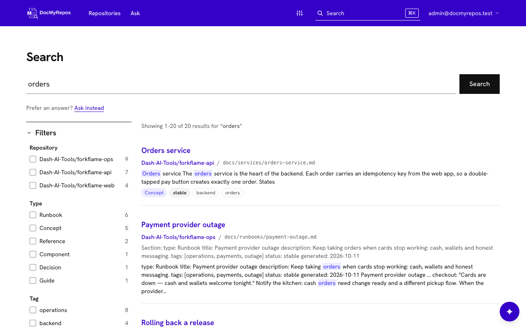526x328 pixels.
Task: Open the Orders service result title
Action: [x=166, y=150]
